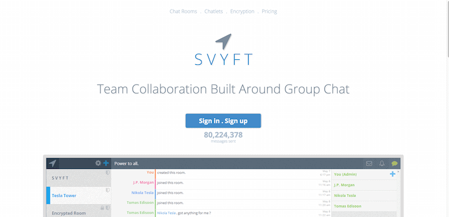
Task: Open the Encryption nav link
Action: click(242, 11)
